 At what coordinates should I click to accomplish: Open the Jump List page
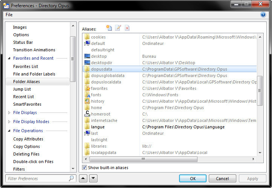[22, 89]
